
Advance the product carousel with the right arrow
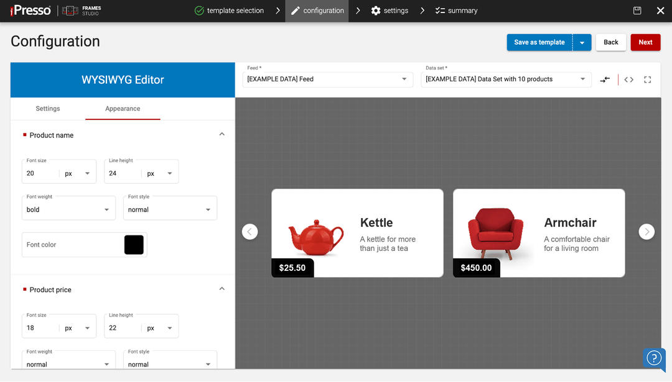[646, 232]
